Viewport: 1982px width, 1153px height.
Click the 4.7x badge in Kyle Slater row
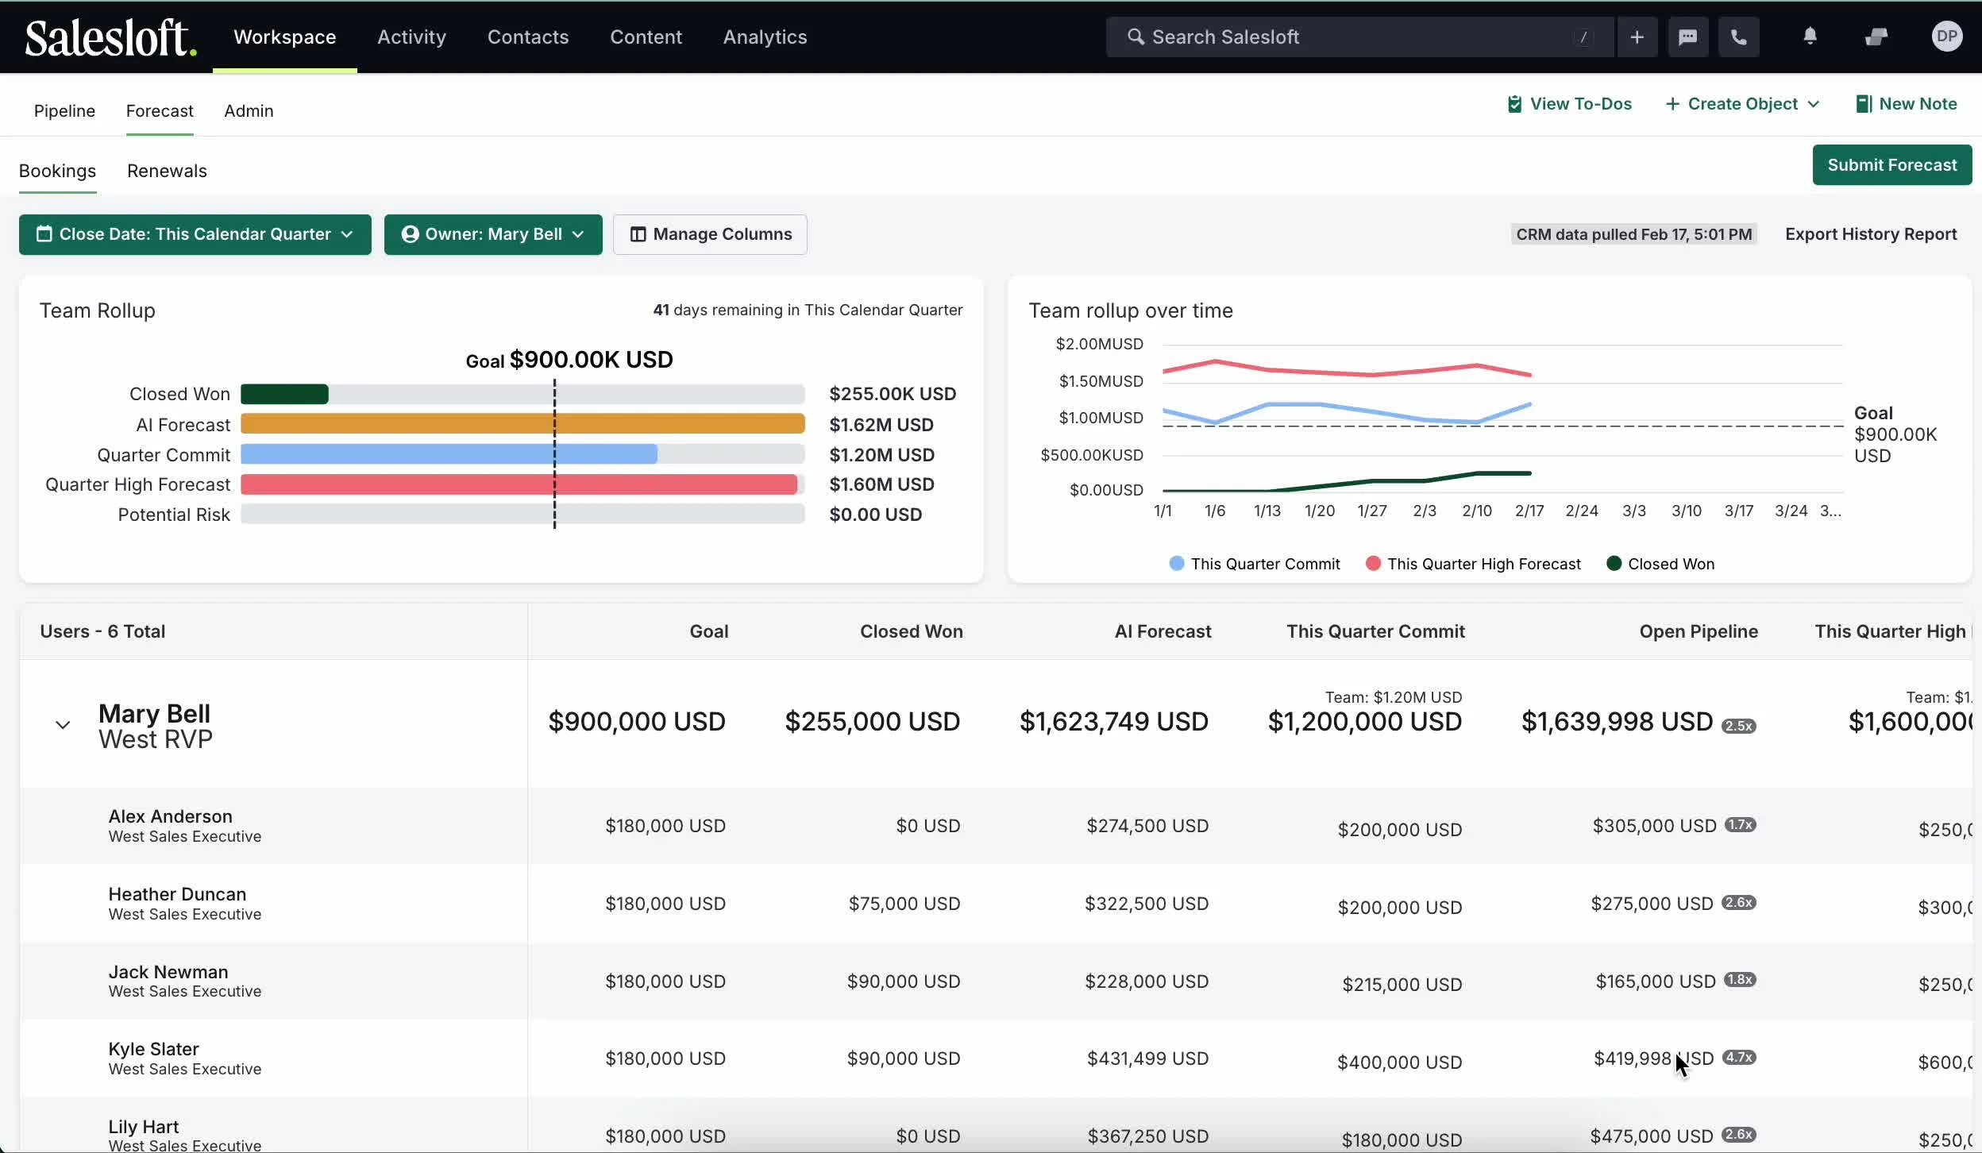(1739, 1058)
